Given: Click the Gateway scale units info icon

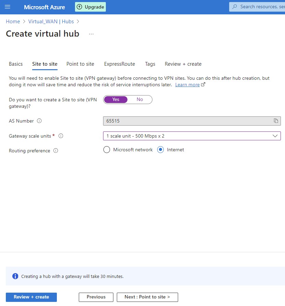Looking at the screenshot, I should 61,136.
